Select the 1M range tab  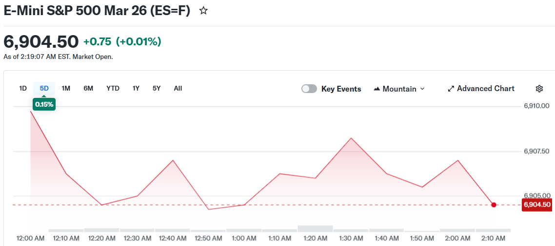click(x=66, y=88)
